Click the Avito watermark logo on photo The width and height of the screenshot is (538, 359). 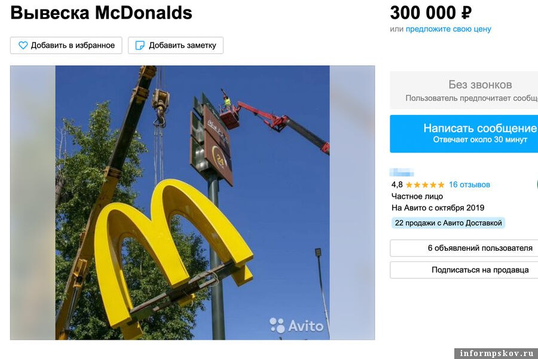coord(296,325)
